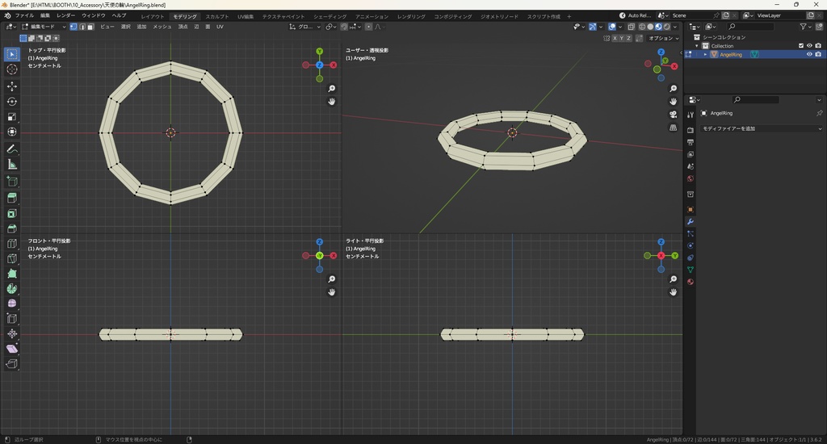Open the Mesh menu in viewport header
This screenshot has height=444, width=827.
[x=162, y=27]
